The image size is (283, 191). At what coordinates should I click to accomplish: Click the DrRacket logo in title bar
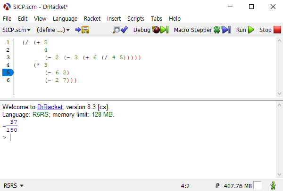click(7, 7)
